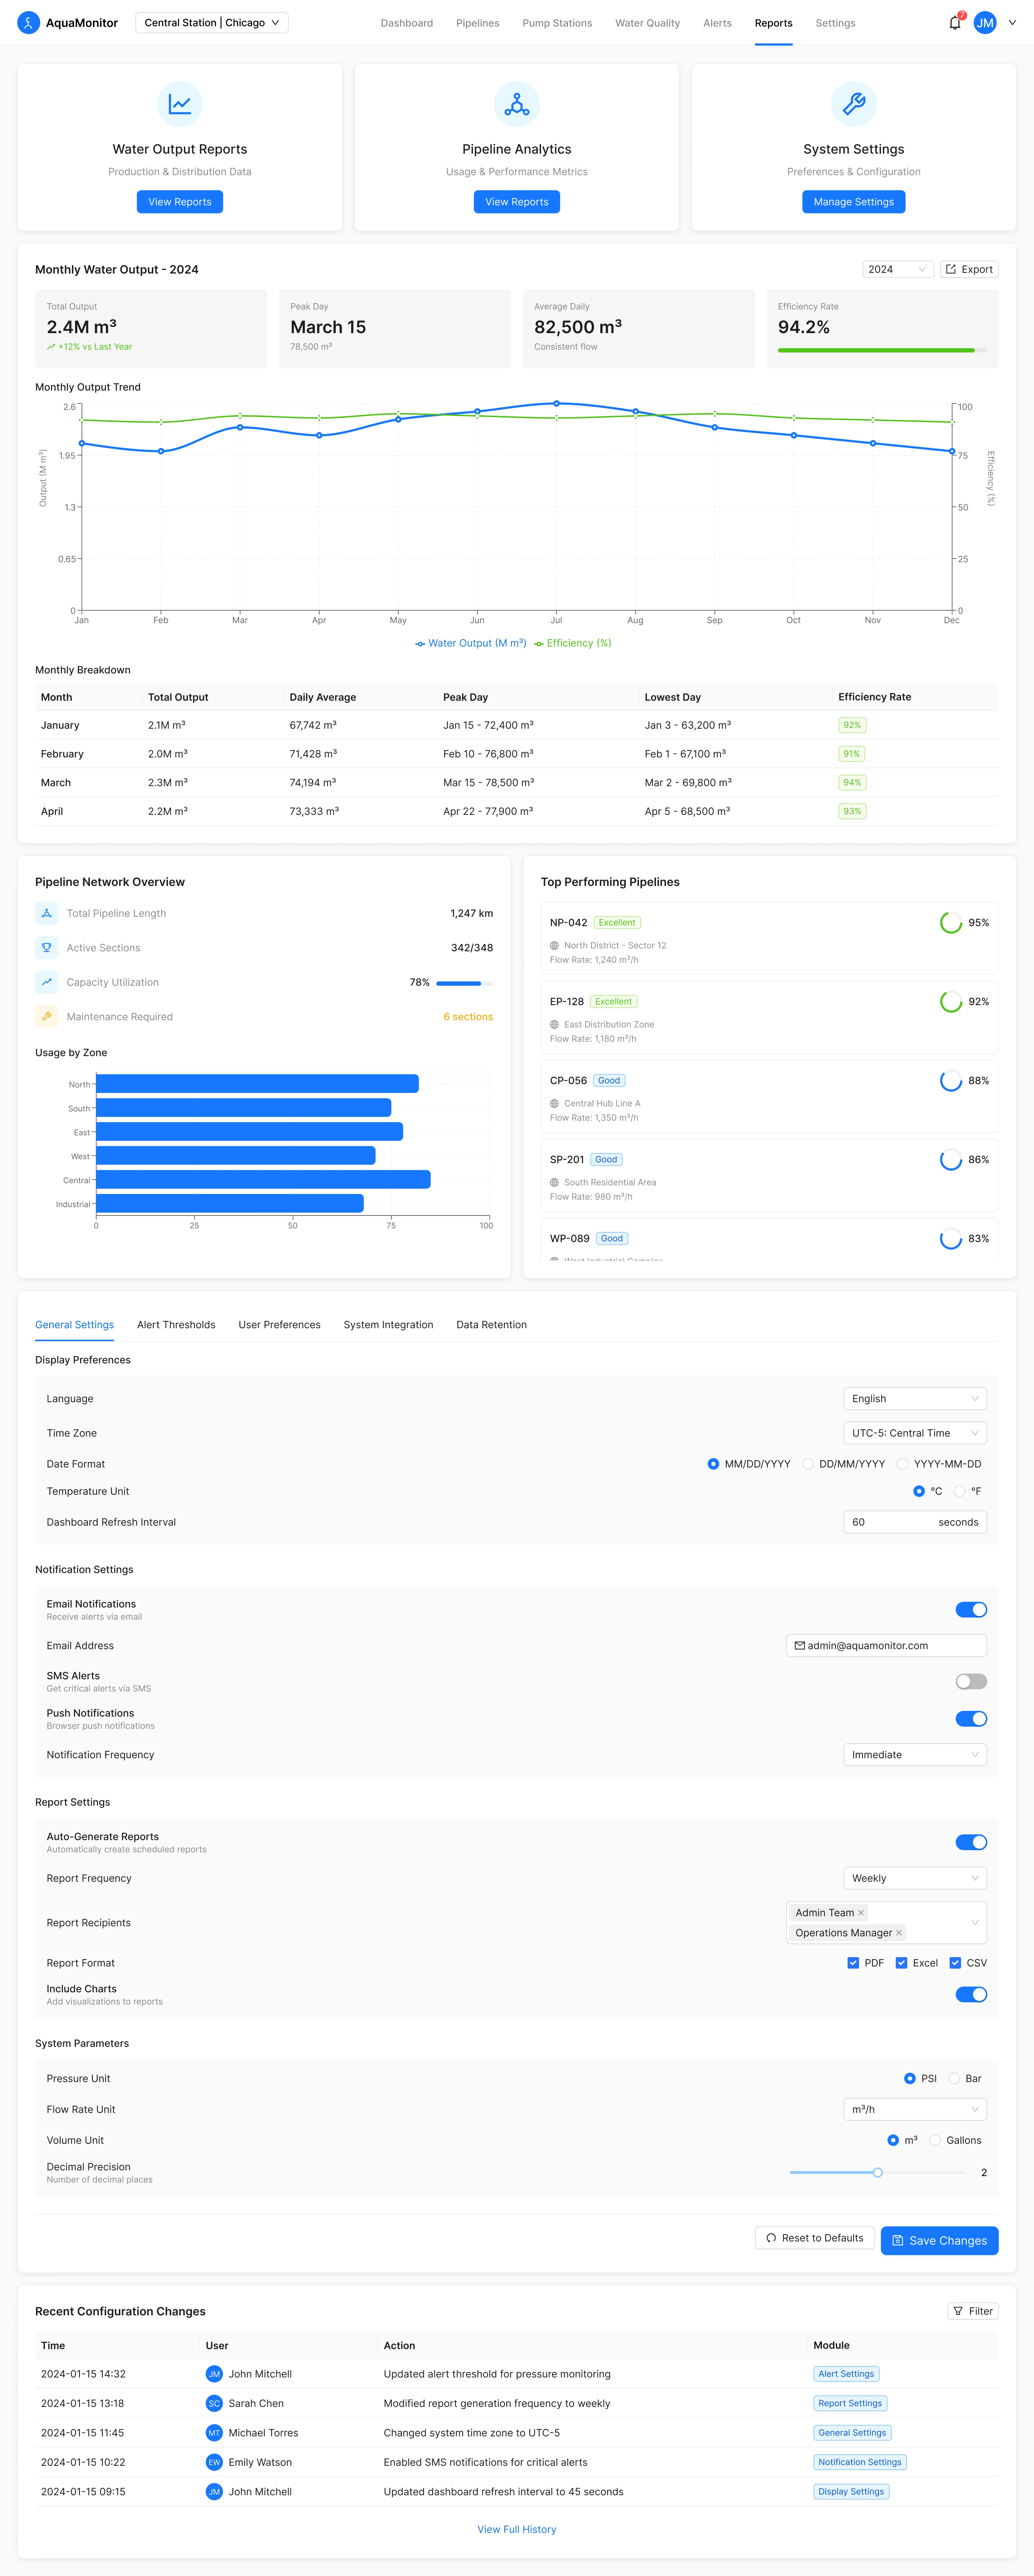1034x2576 pixels.
Task: Switch to the Alert Thresholds tab
Action: 176,1325
